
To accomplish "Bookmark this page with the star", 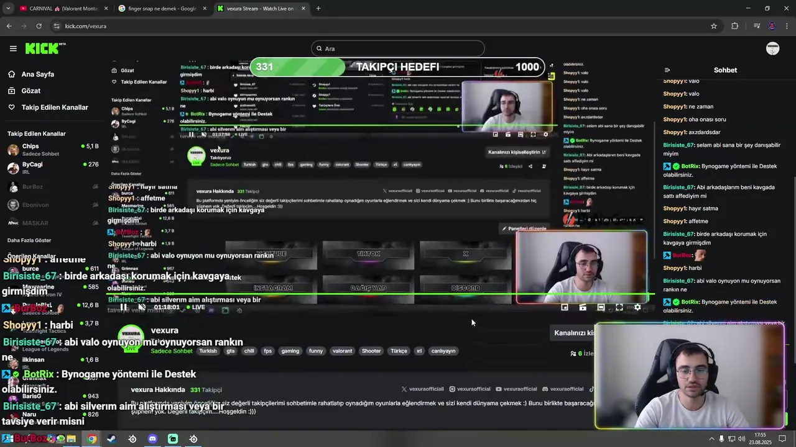I will [x=714, y=26].
